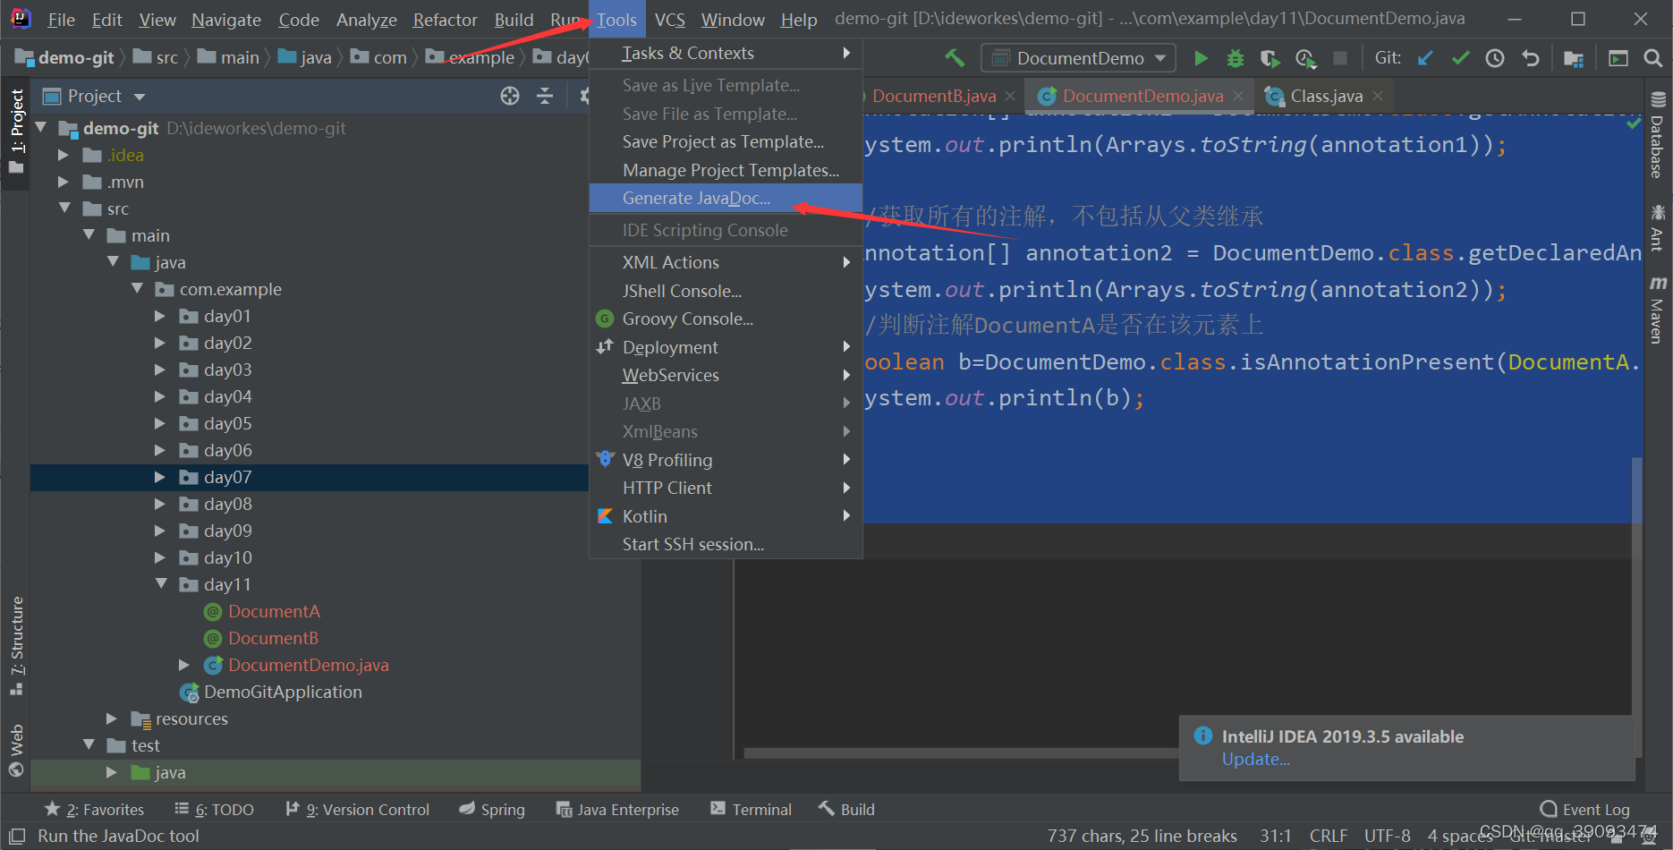Click the 31:1 cursor position indicator
Viewport: 1673px width, 850px height.
[x=1276, y=836]
